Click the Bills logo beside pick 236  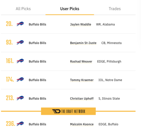20,124
